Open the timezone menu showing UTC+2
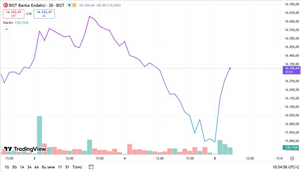The height and width of the screenshot is (172, 301). pos(286,167)
